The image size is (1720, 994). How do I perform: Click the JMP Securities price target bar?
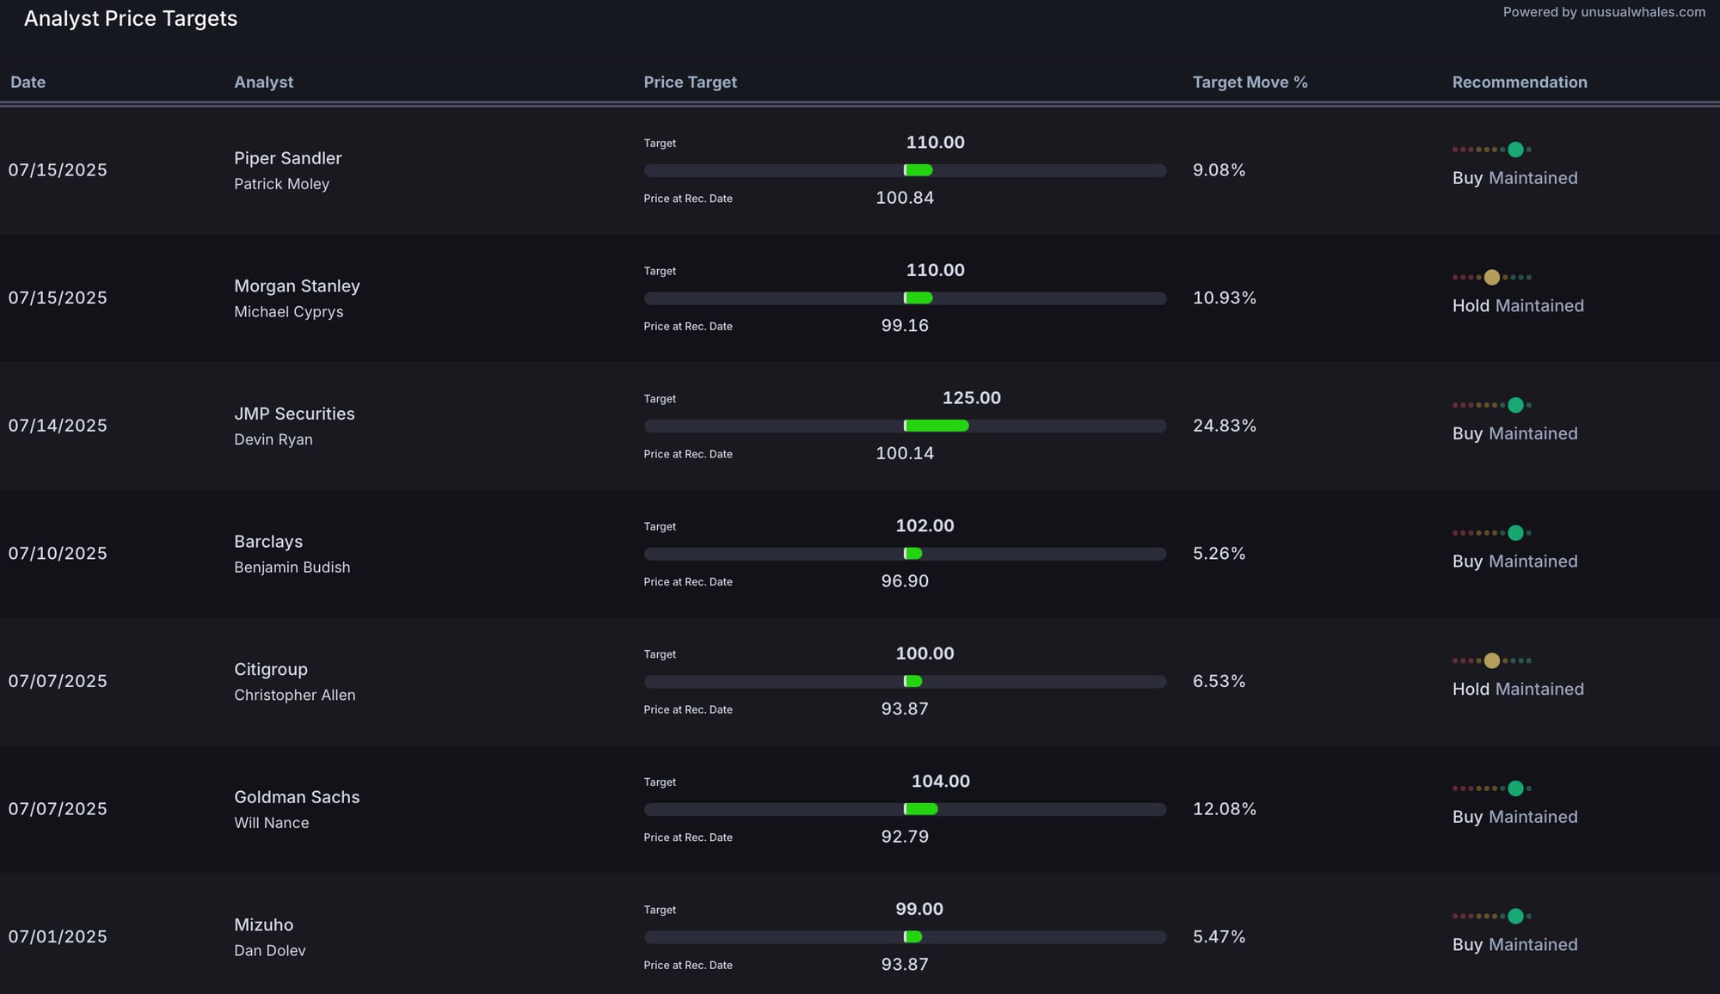[x=905, y=426]
